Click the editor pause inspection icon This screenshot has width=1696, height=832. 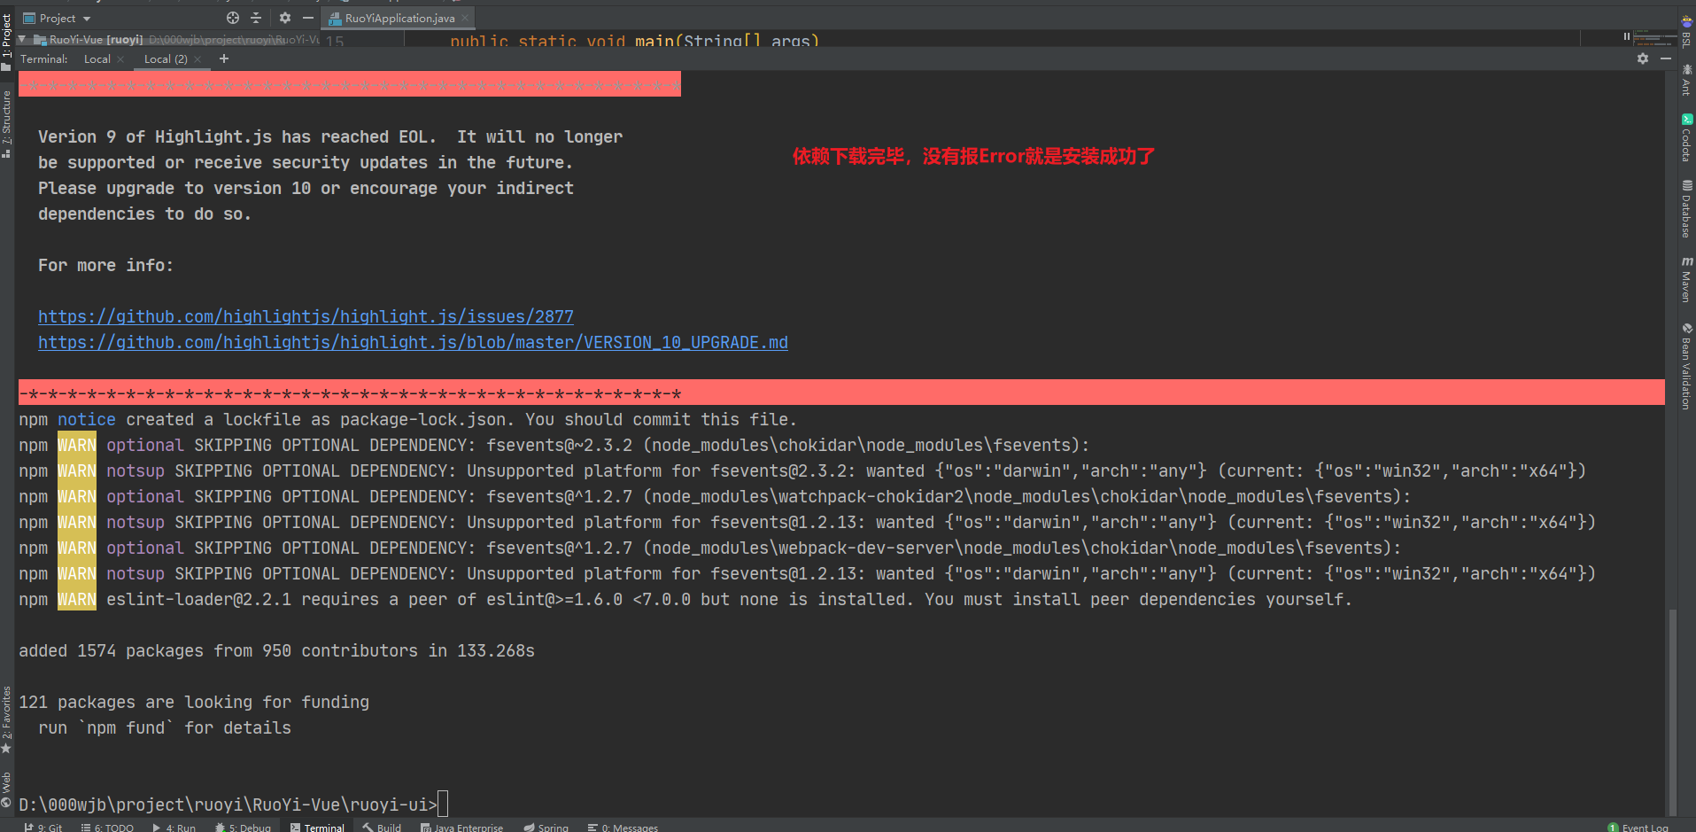(x=1626, y=36)
